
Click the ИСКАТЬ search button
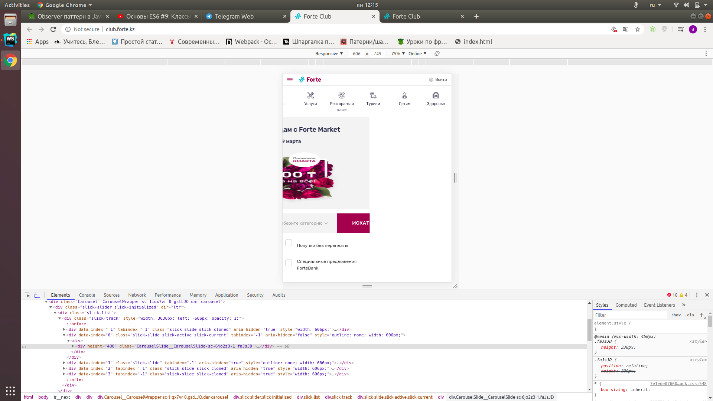click(x=353, y=223)
